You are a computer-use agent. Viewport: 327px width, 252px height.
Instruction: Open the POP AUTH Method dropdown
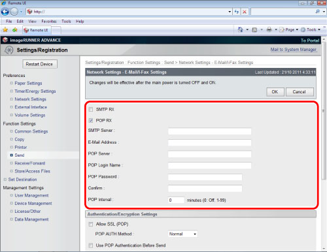(x=182, y=234)
